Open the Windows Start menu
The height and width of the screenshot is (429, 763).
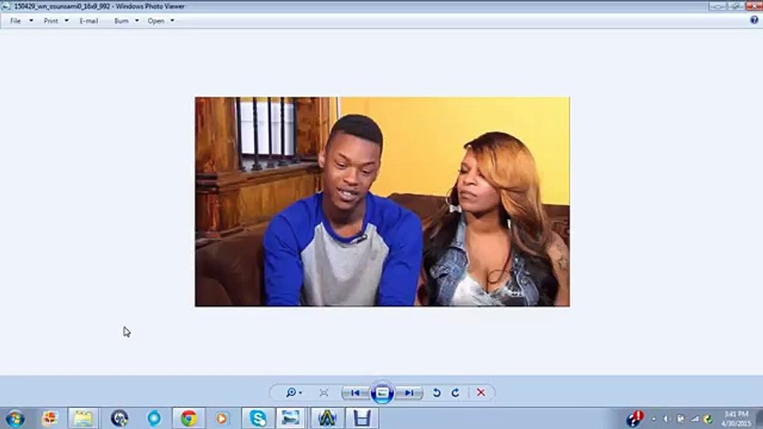(15, 418)
